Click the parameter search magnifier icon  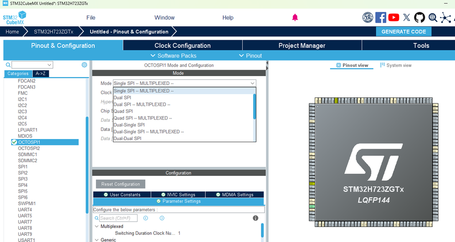click(97, 218)
